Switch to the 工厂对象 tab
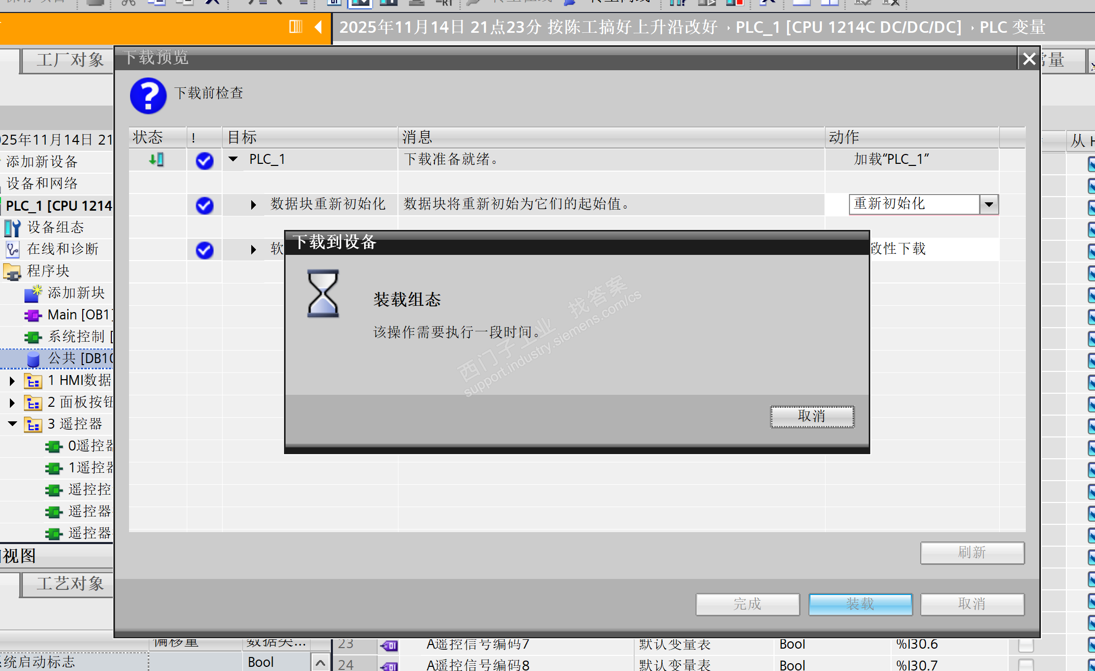 point(70,60)
